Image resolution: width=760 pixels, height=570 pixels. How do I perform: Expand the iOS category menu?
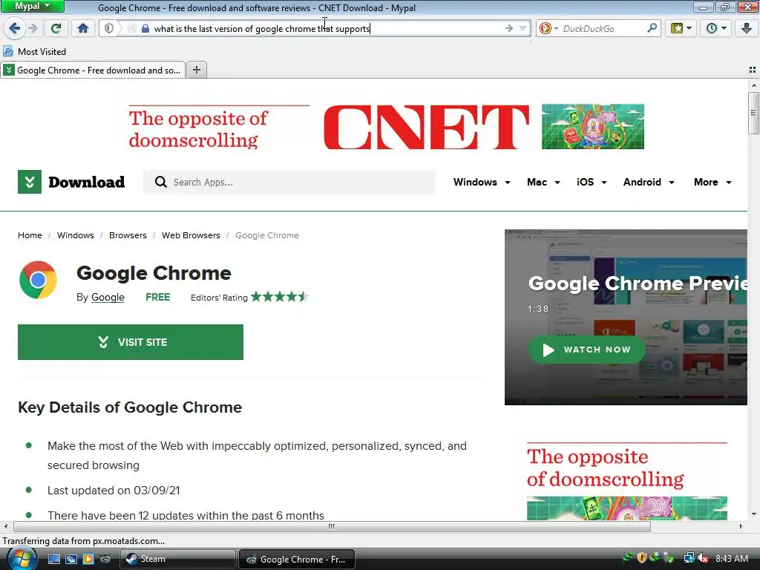click(x=592, y=183)
